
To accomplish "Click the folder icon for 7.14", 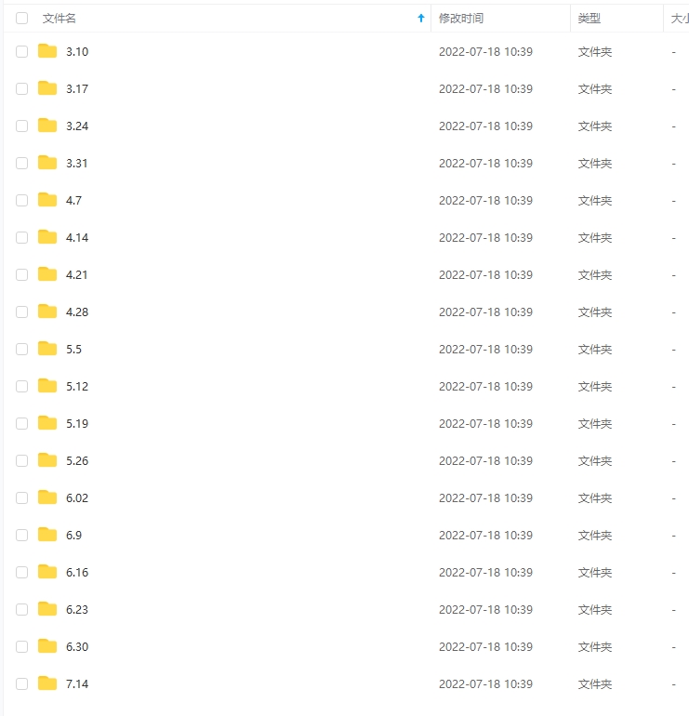I will pyautogui.click(x=47, y=683).
